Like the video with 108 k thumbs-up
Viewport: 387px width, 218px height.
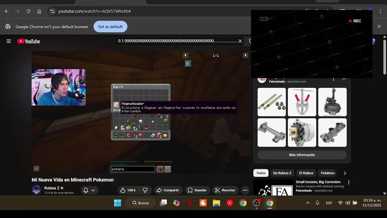[128, 190]
